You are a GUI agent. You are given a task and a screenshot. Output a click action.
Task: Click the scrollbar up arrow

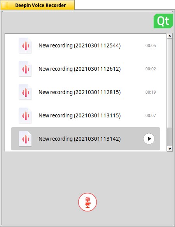(x=170, y=36)
